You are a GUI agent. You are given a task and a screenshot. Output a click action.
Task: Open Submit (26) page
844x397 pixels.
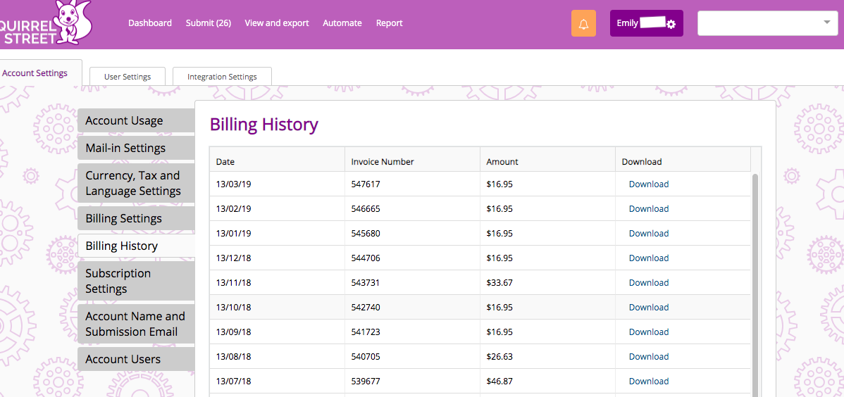click(x=209, y=23)
